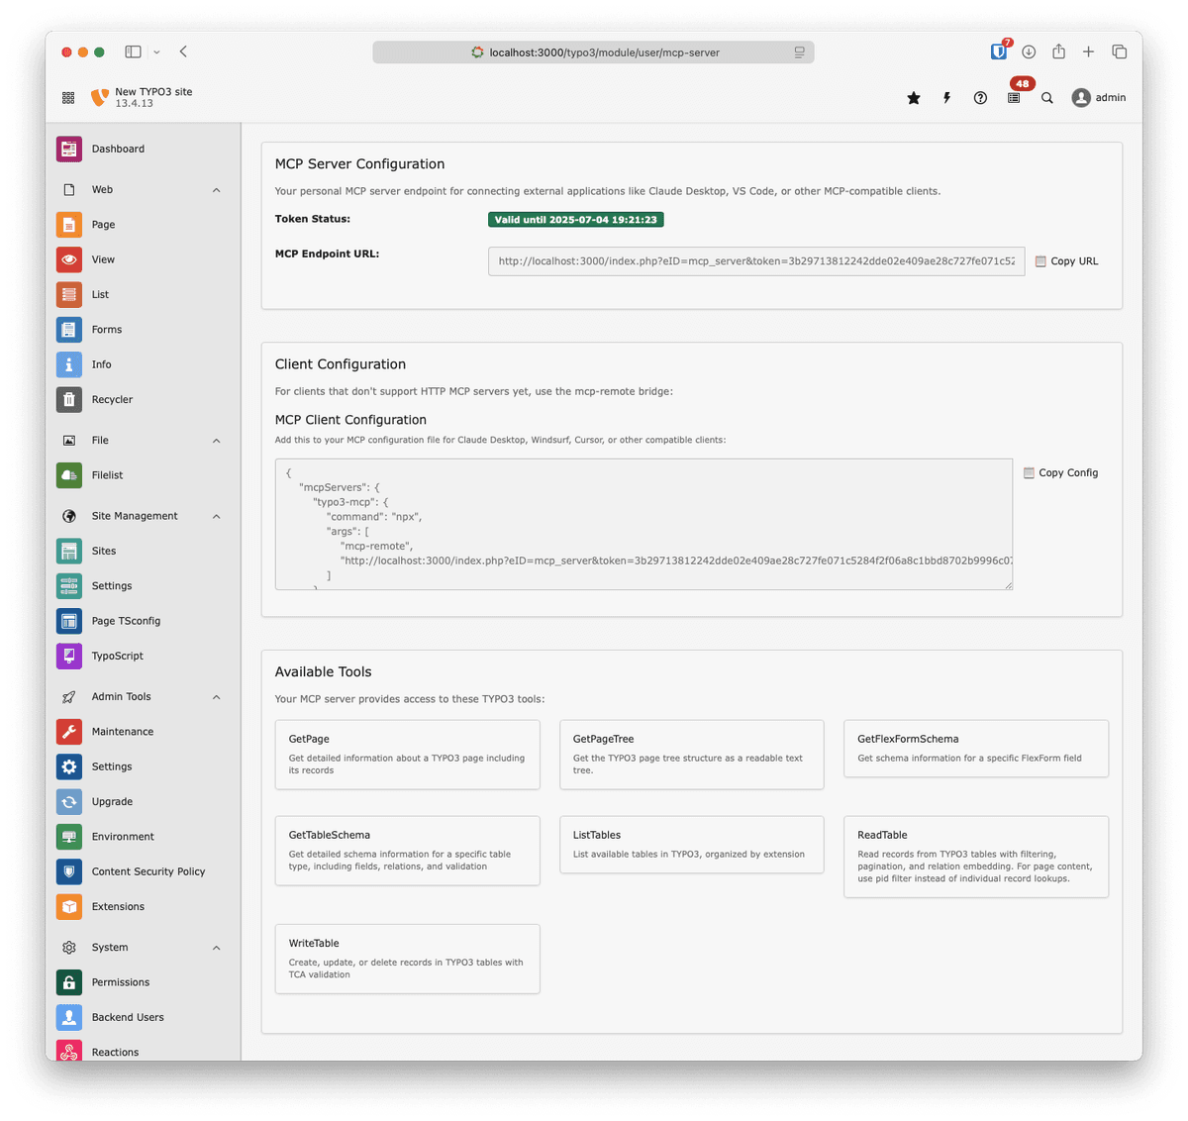Click the browser address bar
Screen dimensions: 1188x1121
[x=593, y=52]
